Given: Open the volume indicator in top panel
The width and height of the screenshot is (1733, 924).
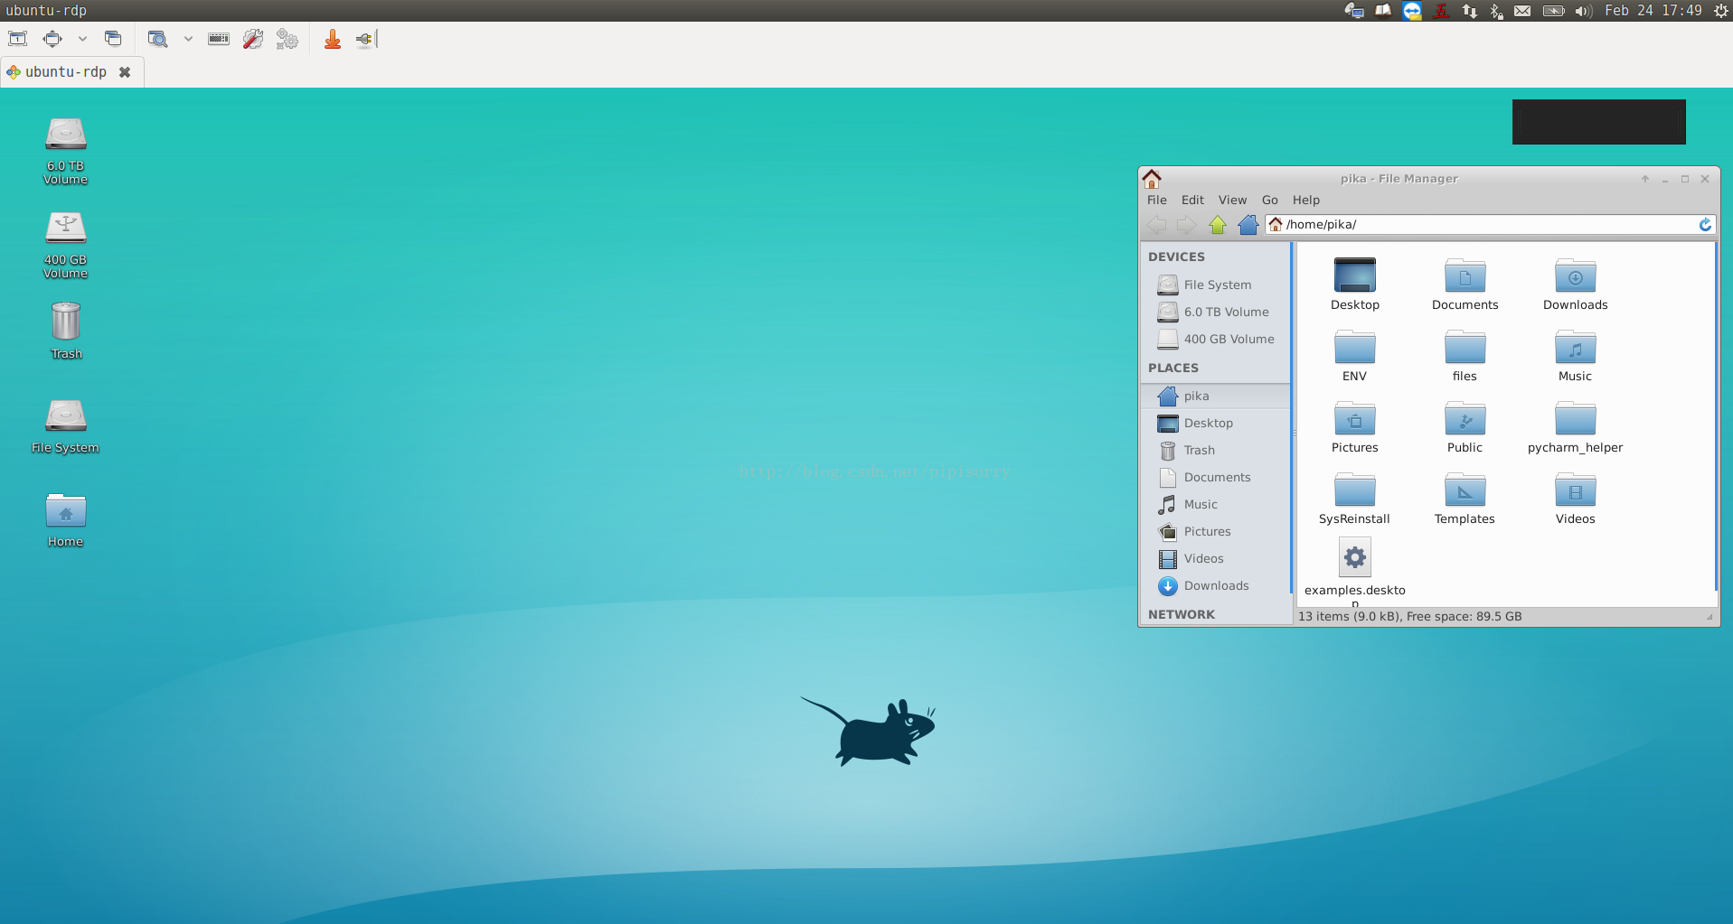Looking at the screenshot, I should (1584, 11).
